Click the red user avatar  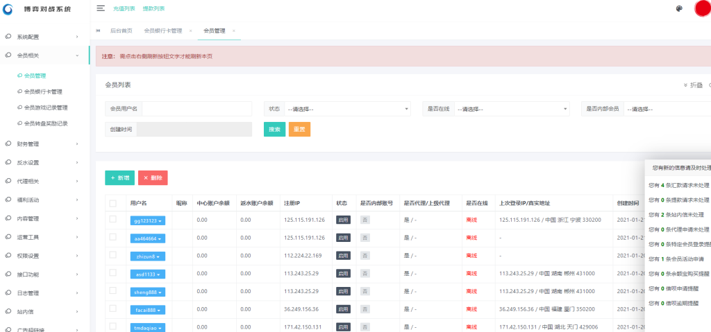(702, 9)
